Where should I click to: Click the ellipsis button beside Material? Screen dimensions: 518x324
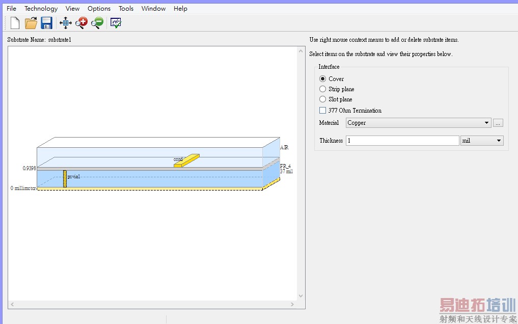coord(498,123)
